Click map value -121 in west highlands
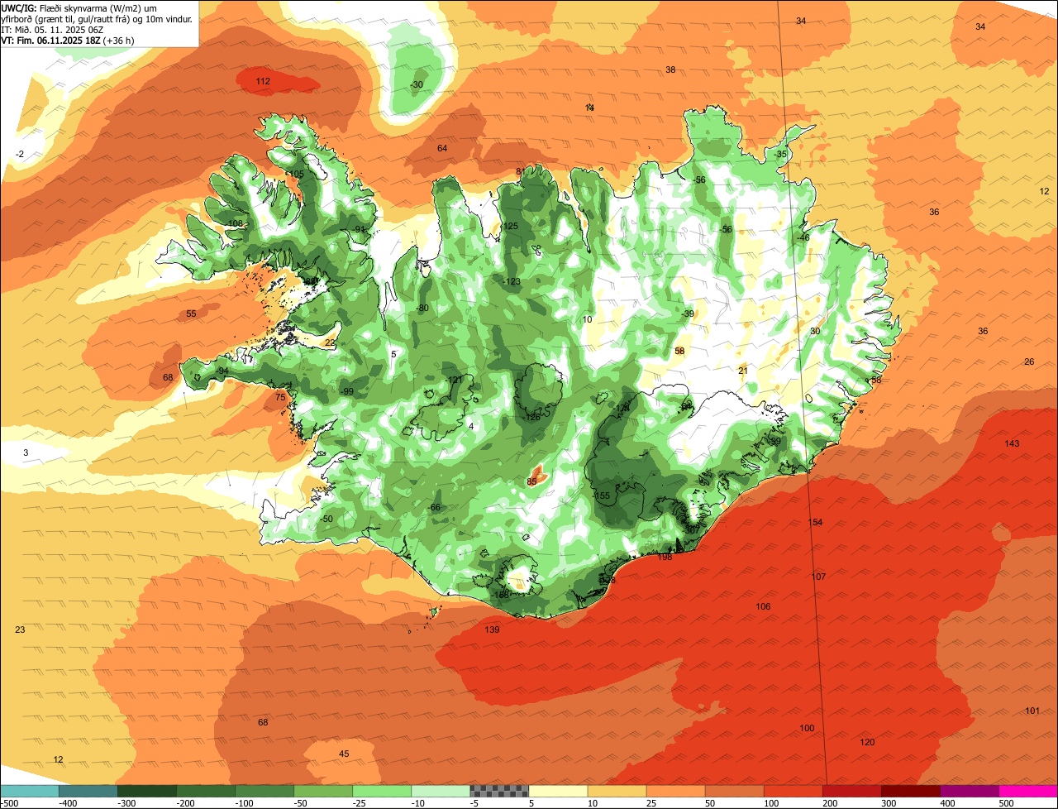The image size is (1058, 809). pyautogui.click(x=454, y=380)
